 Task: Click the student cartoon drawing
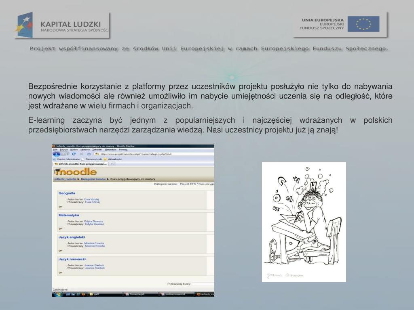[304, 222]
